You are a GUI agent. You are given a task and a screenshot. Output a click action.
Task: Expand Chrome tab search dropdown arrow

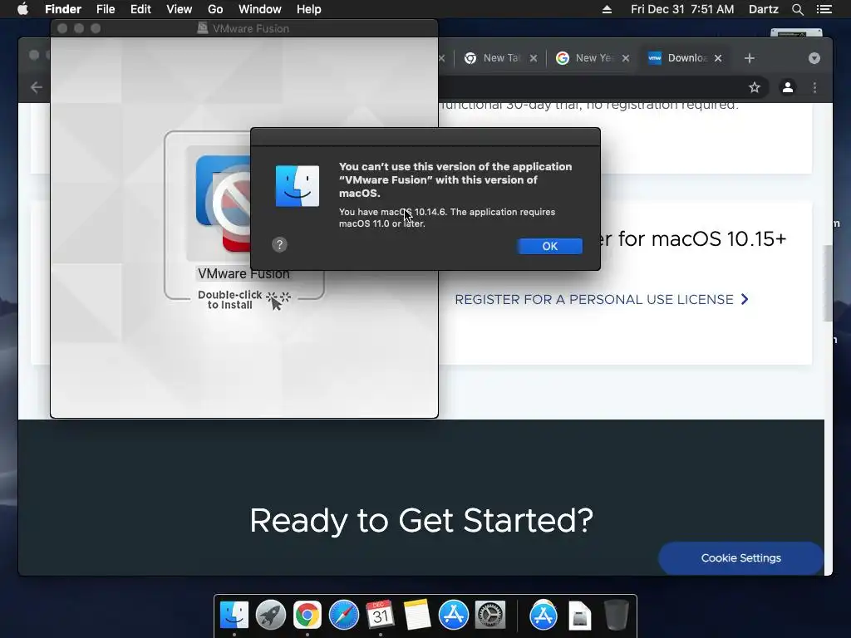[x=814, y=58]
